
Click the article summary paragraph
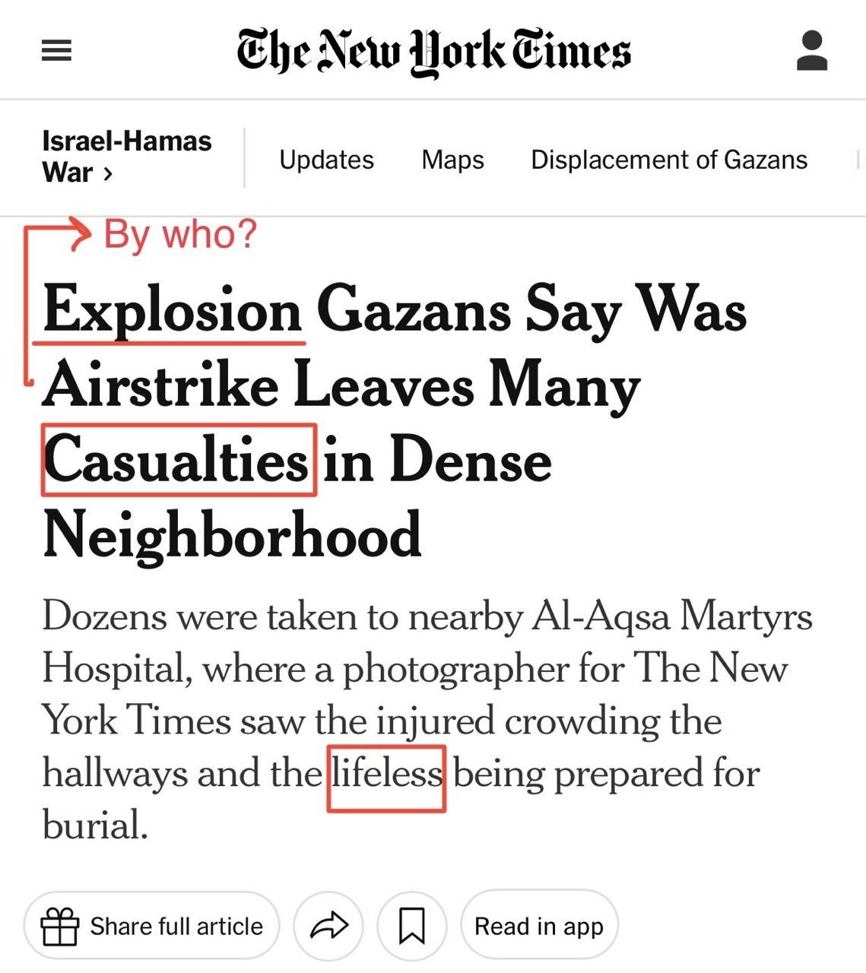(x=427, y=721)
